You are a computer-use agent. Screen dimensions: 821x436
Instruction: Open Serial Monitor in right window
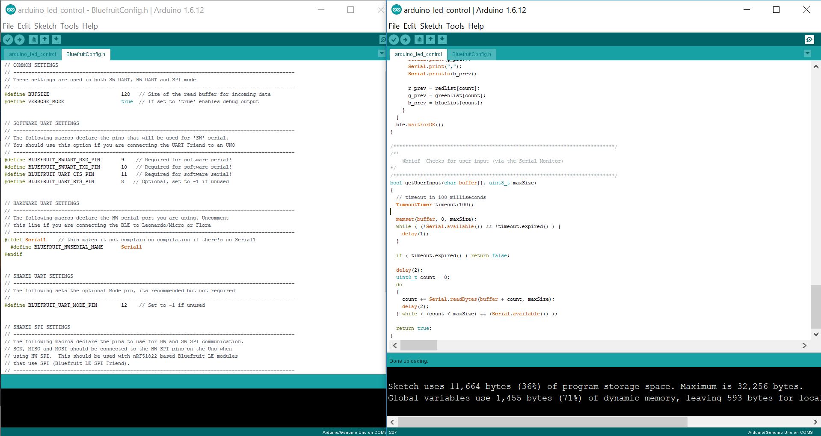pyautogui.click(x=809, y=40)
